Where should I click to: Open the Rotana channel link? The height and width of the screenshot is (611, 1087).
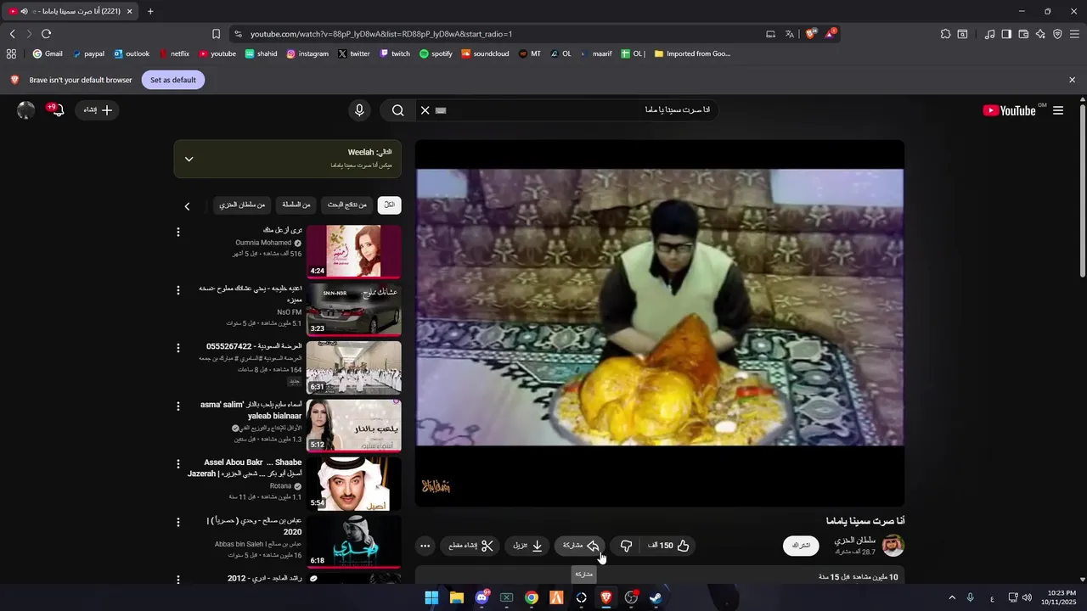point(280,486)
